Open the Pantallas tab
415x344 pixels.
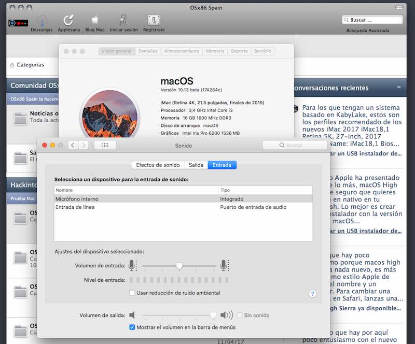click(148, 51)
